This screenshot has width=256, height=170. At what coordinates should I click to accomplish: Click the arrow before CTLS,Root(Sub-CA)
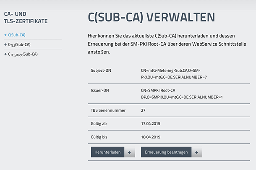point(5,54)
